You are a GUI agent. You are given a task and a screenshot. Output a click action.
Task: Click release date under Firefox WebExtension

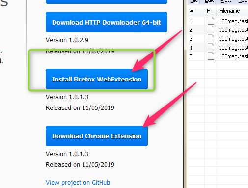pos(80,108)
